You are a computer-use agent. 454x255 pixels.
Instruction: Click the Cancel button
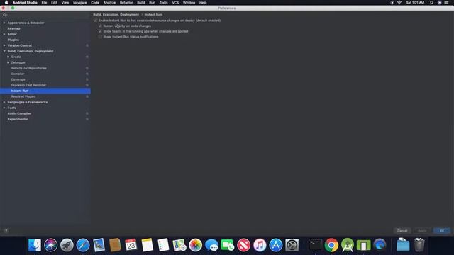(x=402, y=231)
